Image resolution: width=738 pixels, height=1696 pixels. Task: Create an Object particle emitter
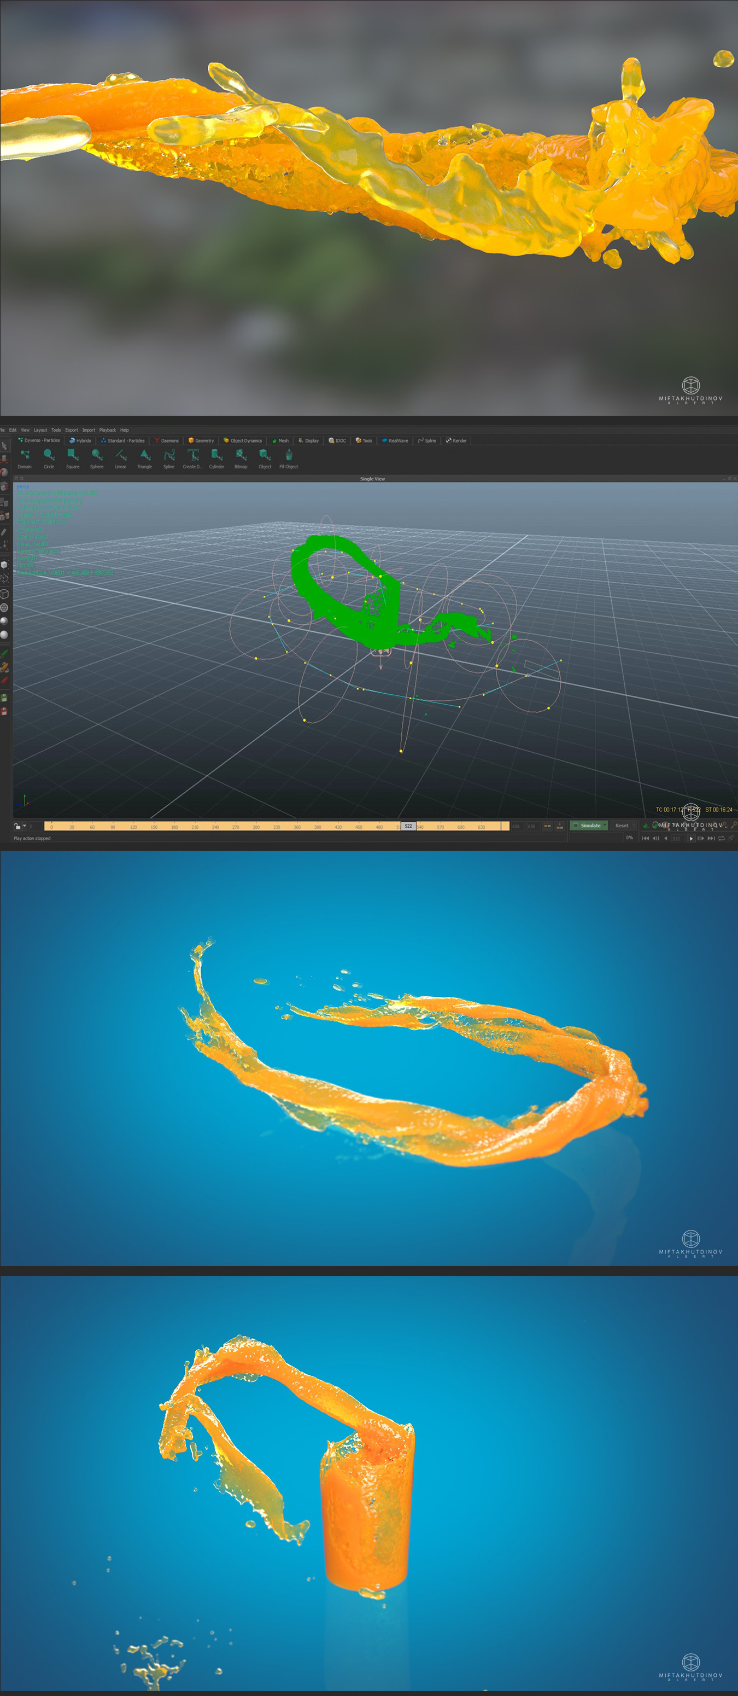[x=265, y=458]
